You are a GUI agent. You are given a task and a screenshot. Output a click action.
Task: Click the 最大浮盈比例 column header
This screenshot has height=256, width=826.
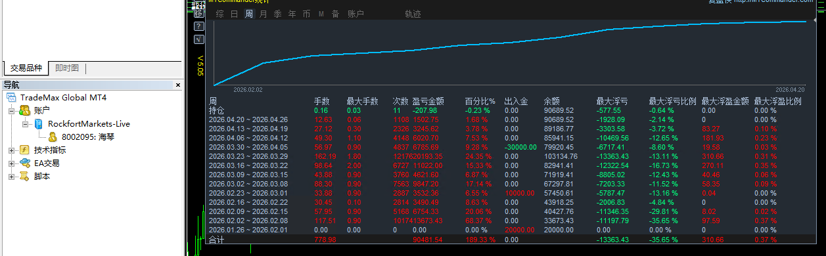tap(778, 102)
